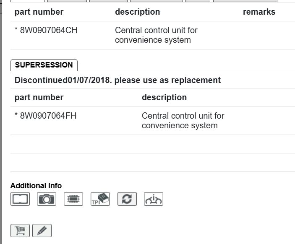The height and width of the screenshot is (244, 295).
Task: Click the pencil edit icon
Action: [x=42, y=230]
